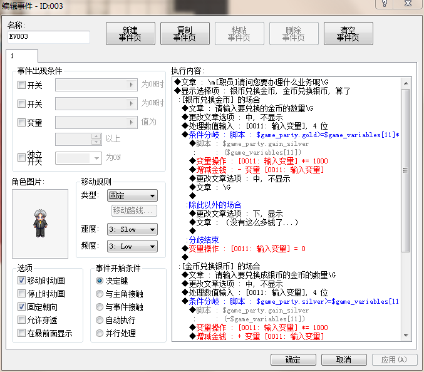Viewport: 424px width, 372px height.
Task: Select the 自动执行 trigger radio button
Action: (x=100, y=320)
